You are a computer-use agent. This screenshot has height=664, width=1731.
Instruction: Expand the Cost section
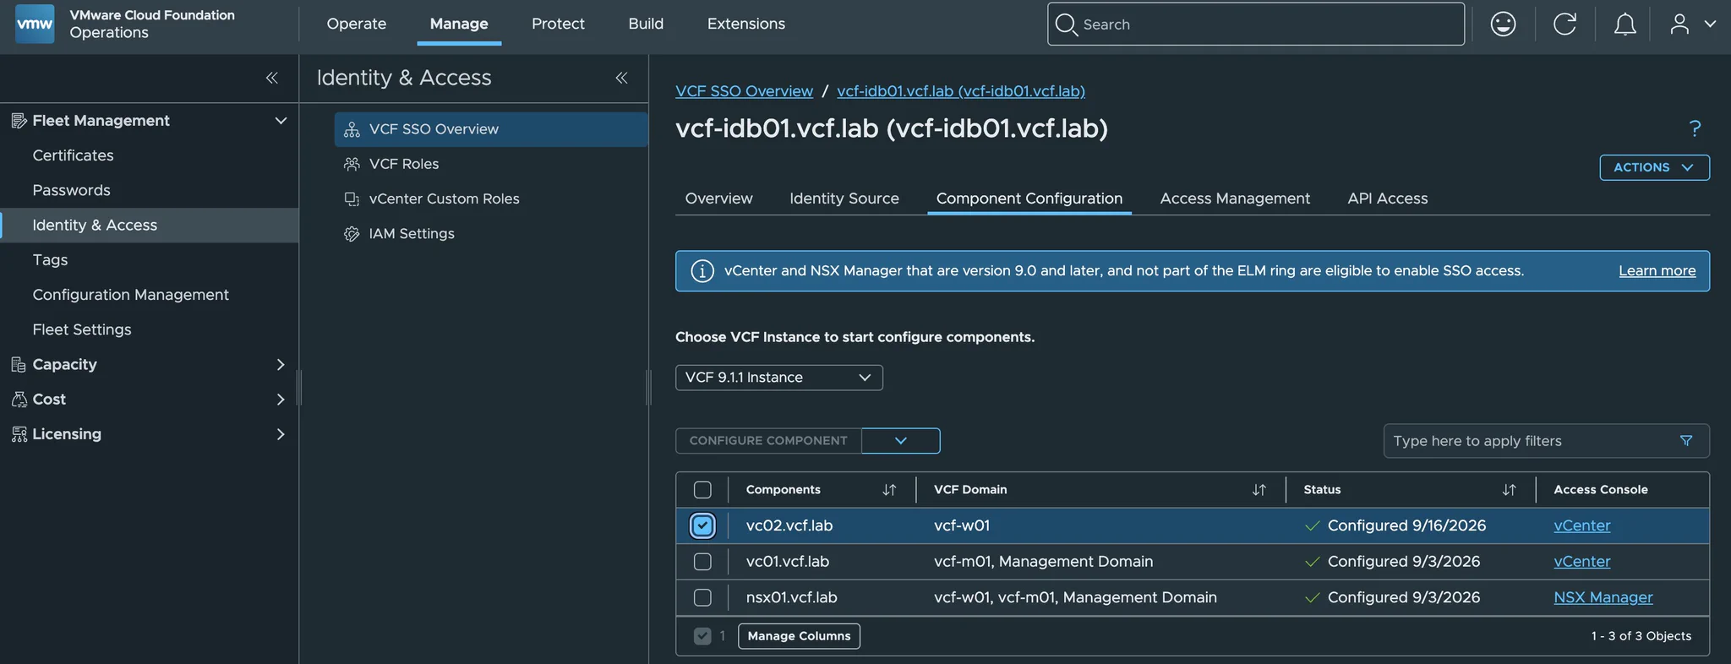point(281,400)
